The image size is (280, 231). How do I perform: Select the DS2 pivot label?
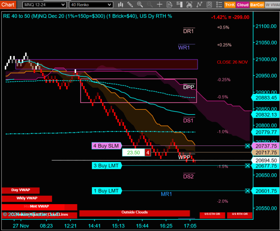click(189, 176)
